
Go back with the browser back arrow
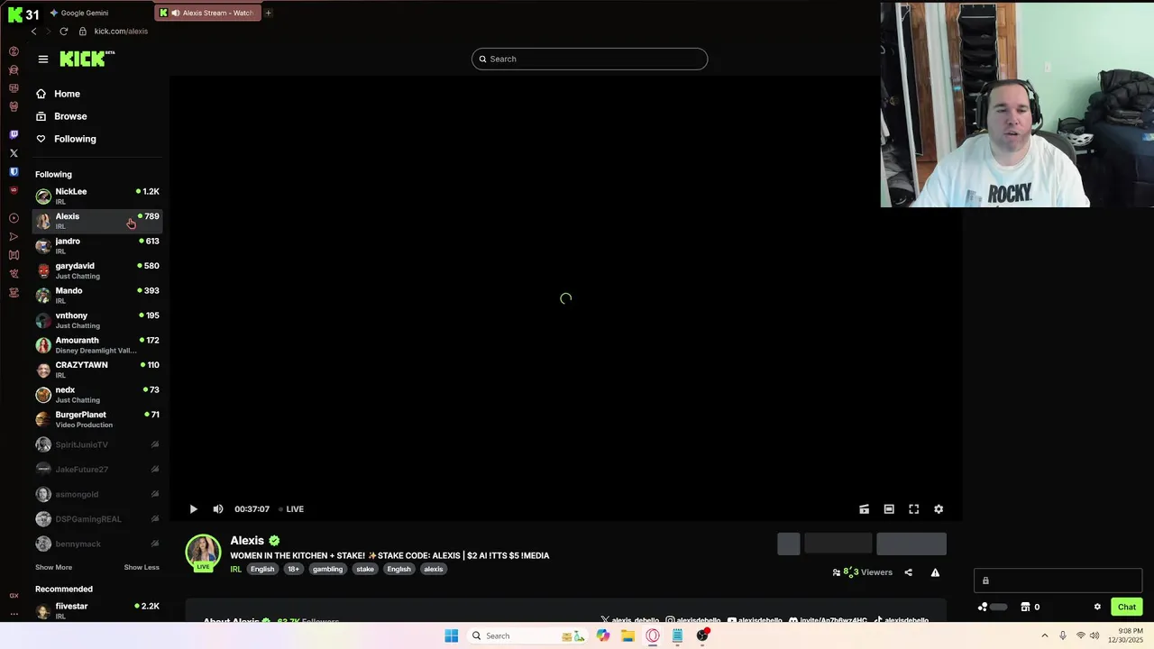33,31
